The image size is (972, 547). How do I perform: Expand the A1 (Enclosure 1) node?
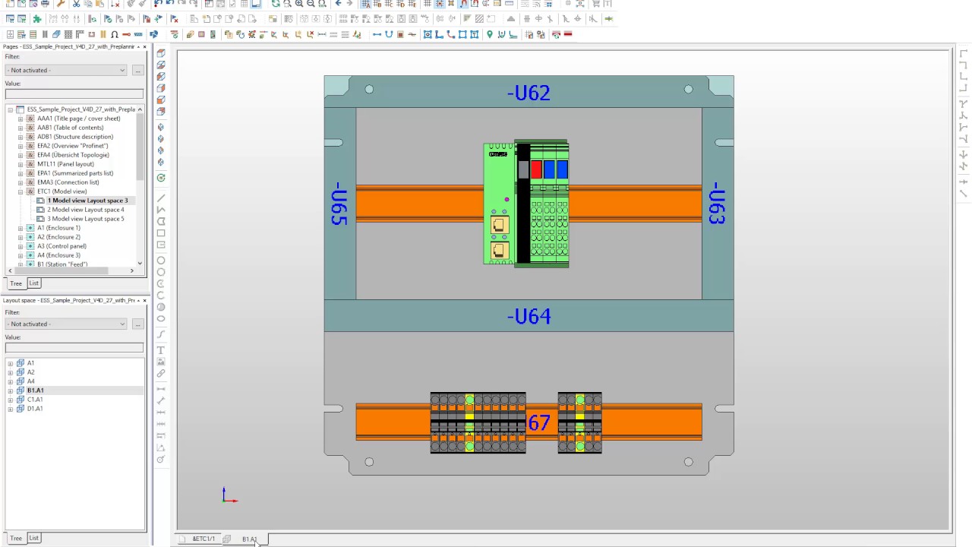tap(21, 228)
